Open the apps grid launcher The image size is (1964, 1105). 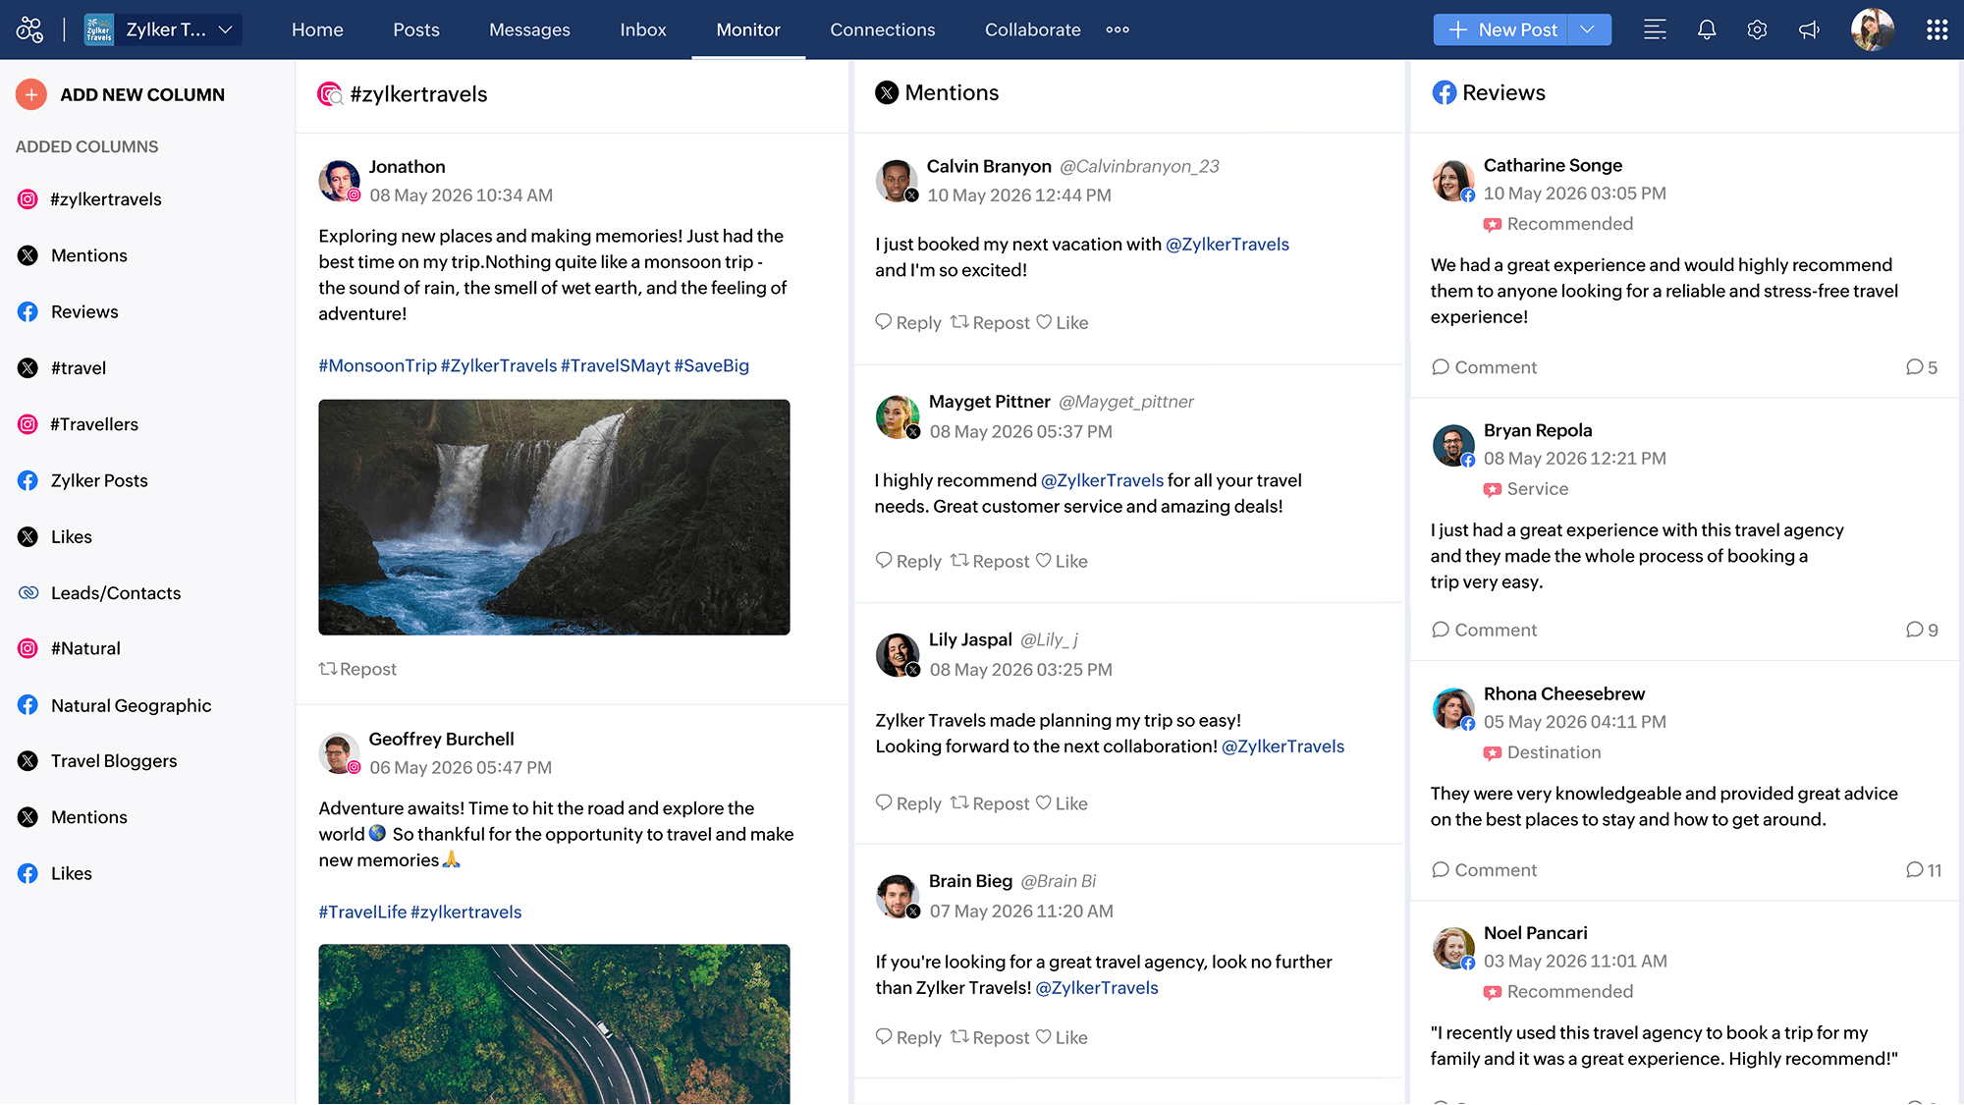1937,29
